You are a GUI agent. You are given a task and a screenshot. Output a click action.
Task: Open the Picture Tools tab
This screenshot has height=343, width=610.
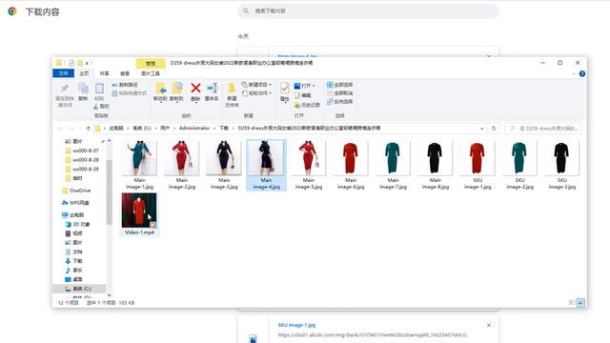(151, 73)
